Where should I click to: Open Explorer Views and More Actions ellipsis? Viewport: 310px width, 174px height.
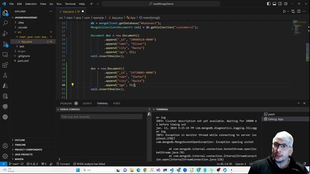pyautogui.click(x=51, y=12)
